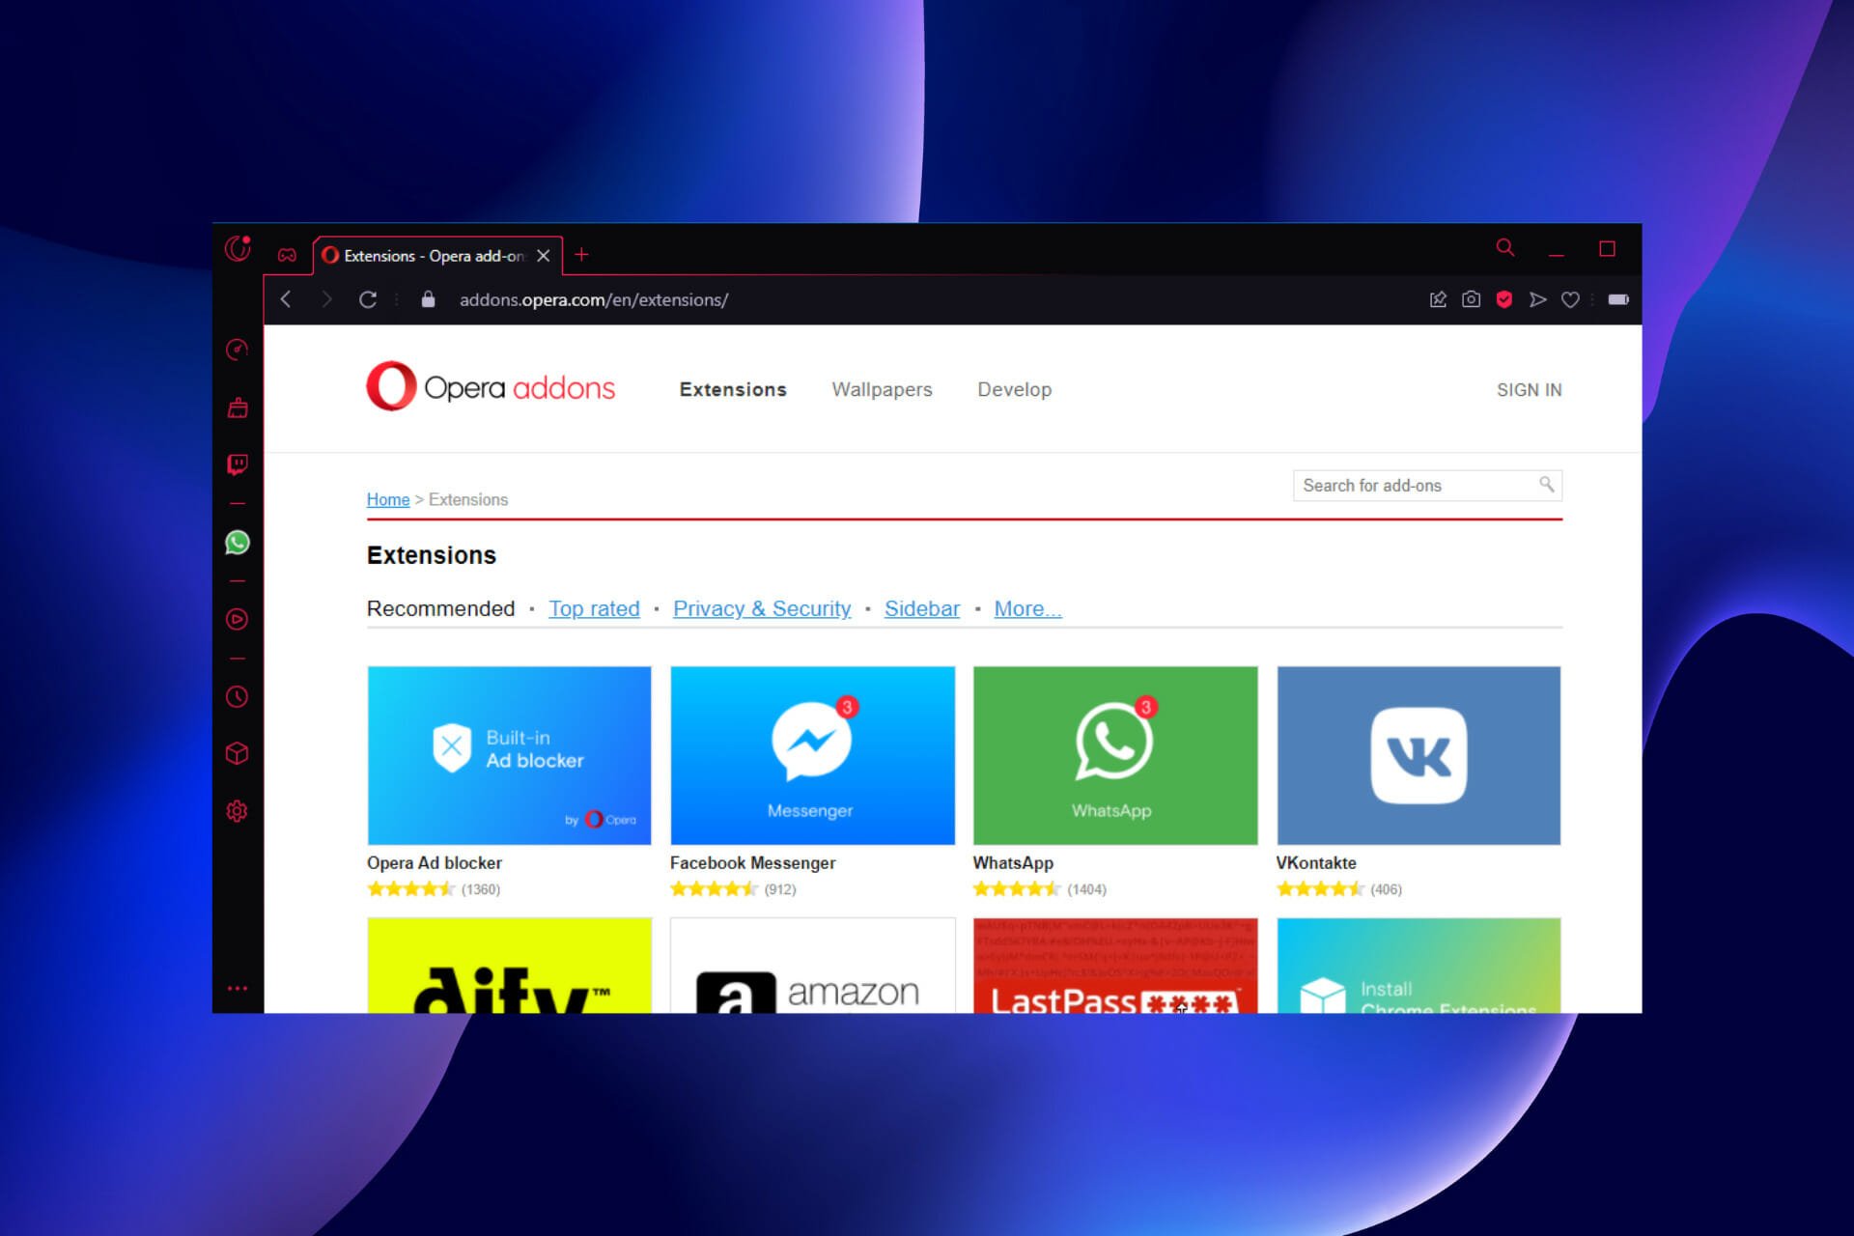Select the Extensions tab
Image resolution: width=1854 pixels, height=1236 pixels.
[733, 389]
